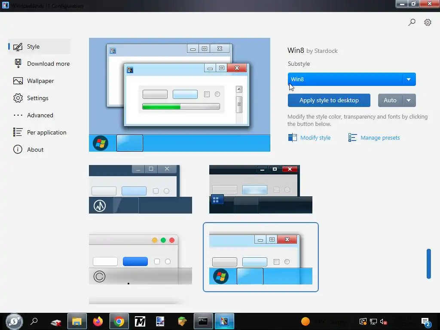Click the About info icon

point(18,149)
